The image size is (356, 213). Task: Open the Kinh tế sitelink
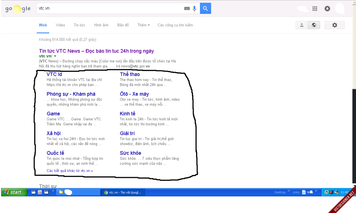coord(127,114)
